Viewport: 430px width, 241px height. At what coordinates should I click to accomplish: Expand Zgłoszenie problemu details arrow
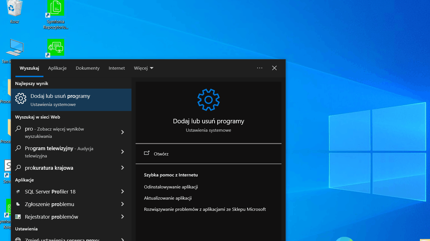pos(122,204)
